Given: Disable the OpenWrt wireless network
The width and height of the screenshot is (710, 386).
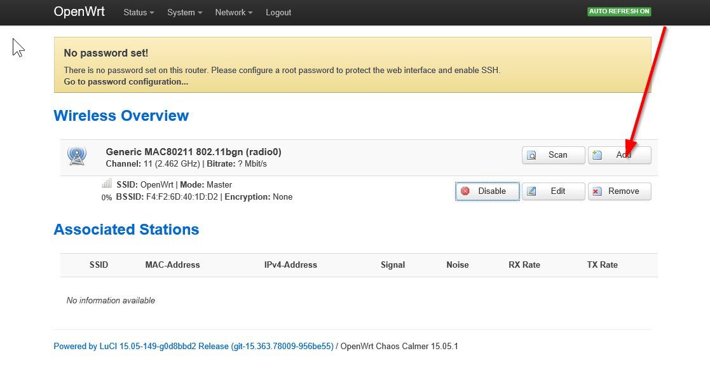Looking at the screenshot, I should point(488,191).
